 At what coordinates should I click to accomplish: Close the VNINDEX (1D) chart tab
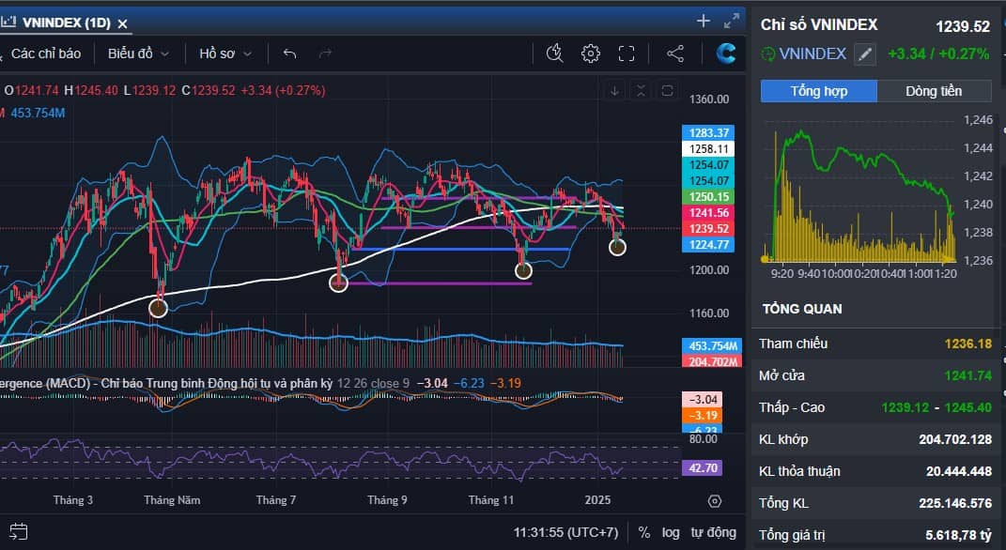pyautogui.click(x=123, y=23)
